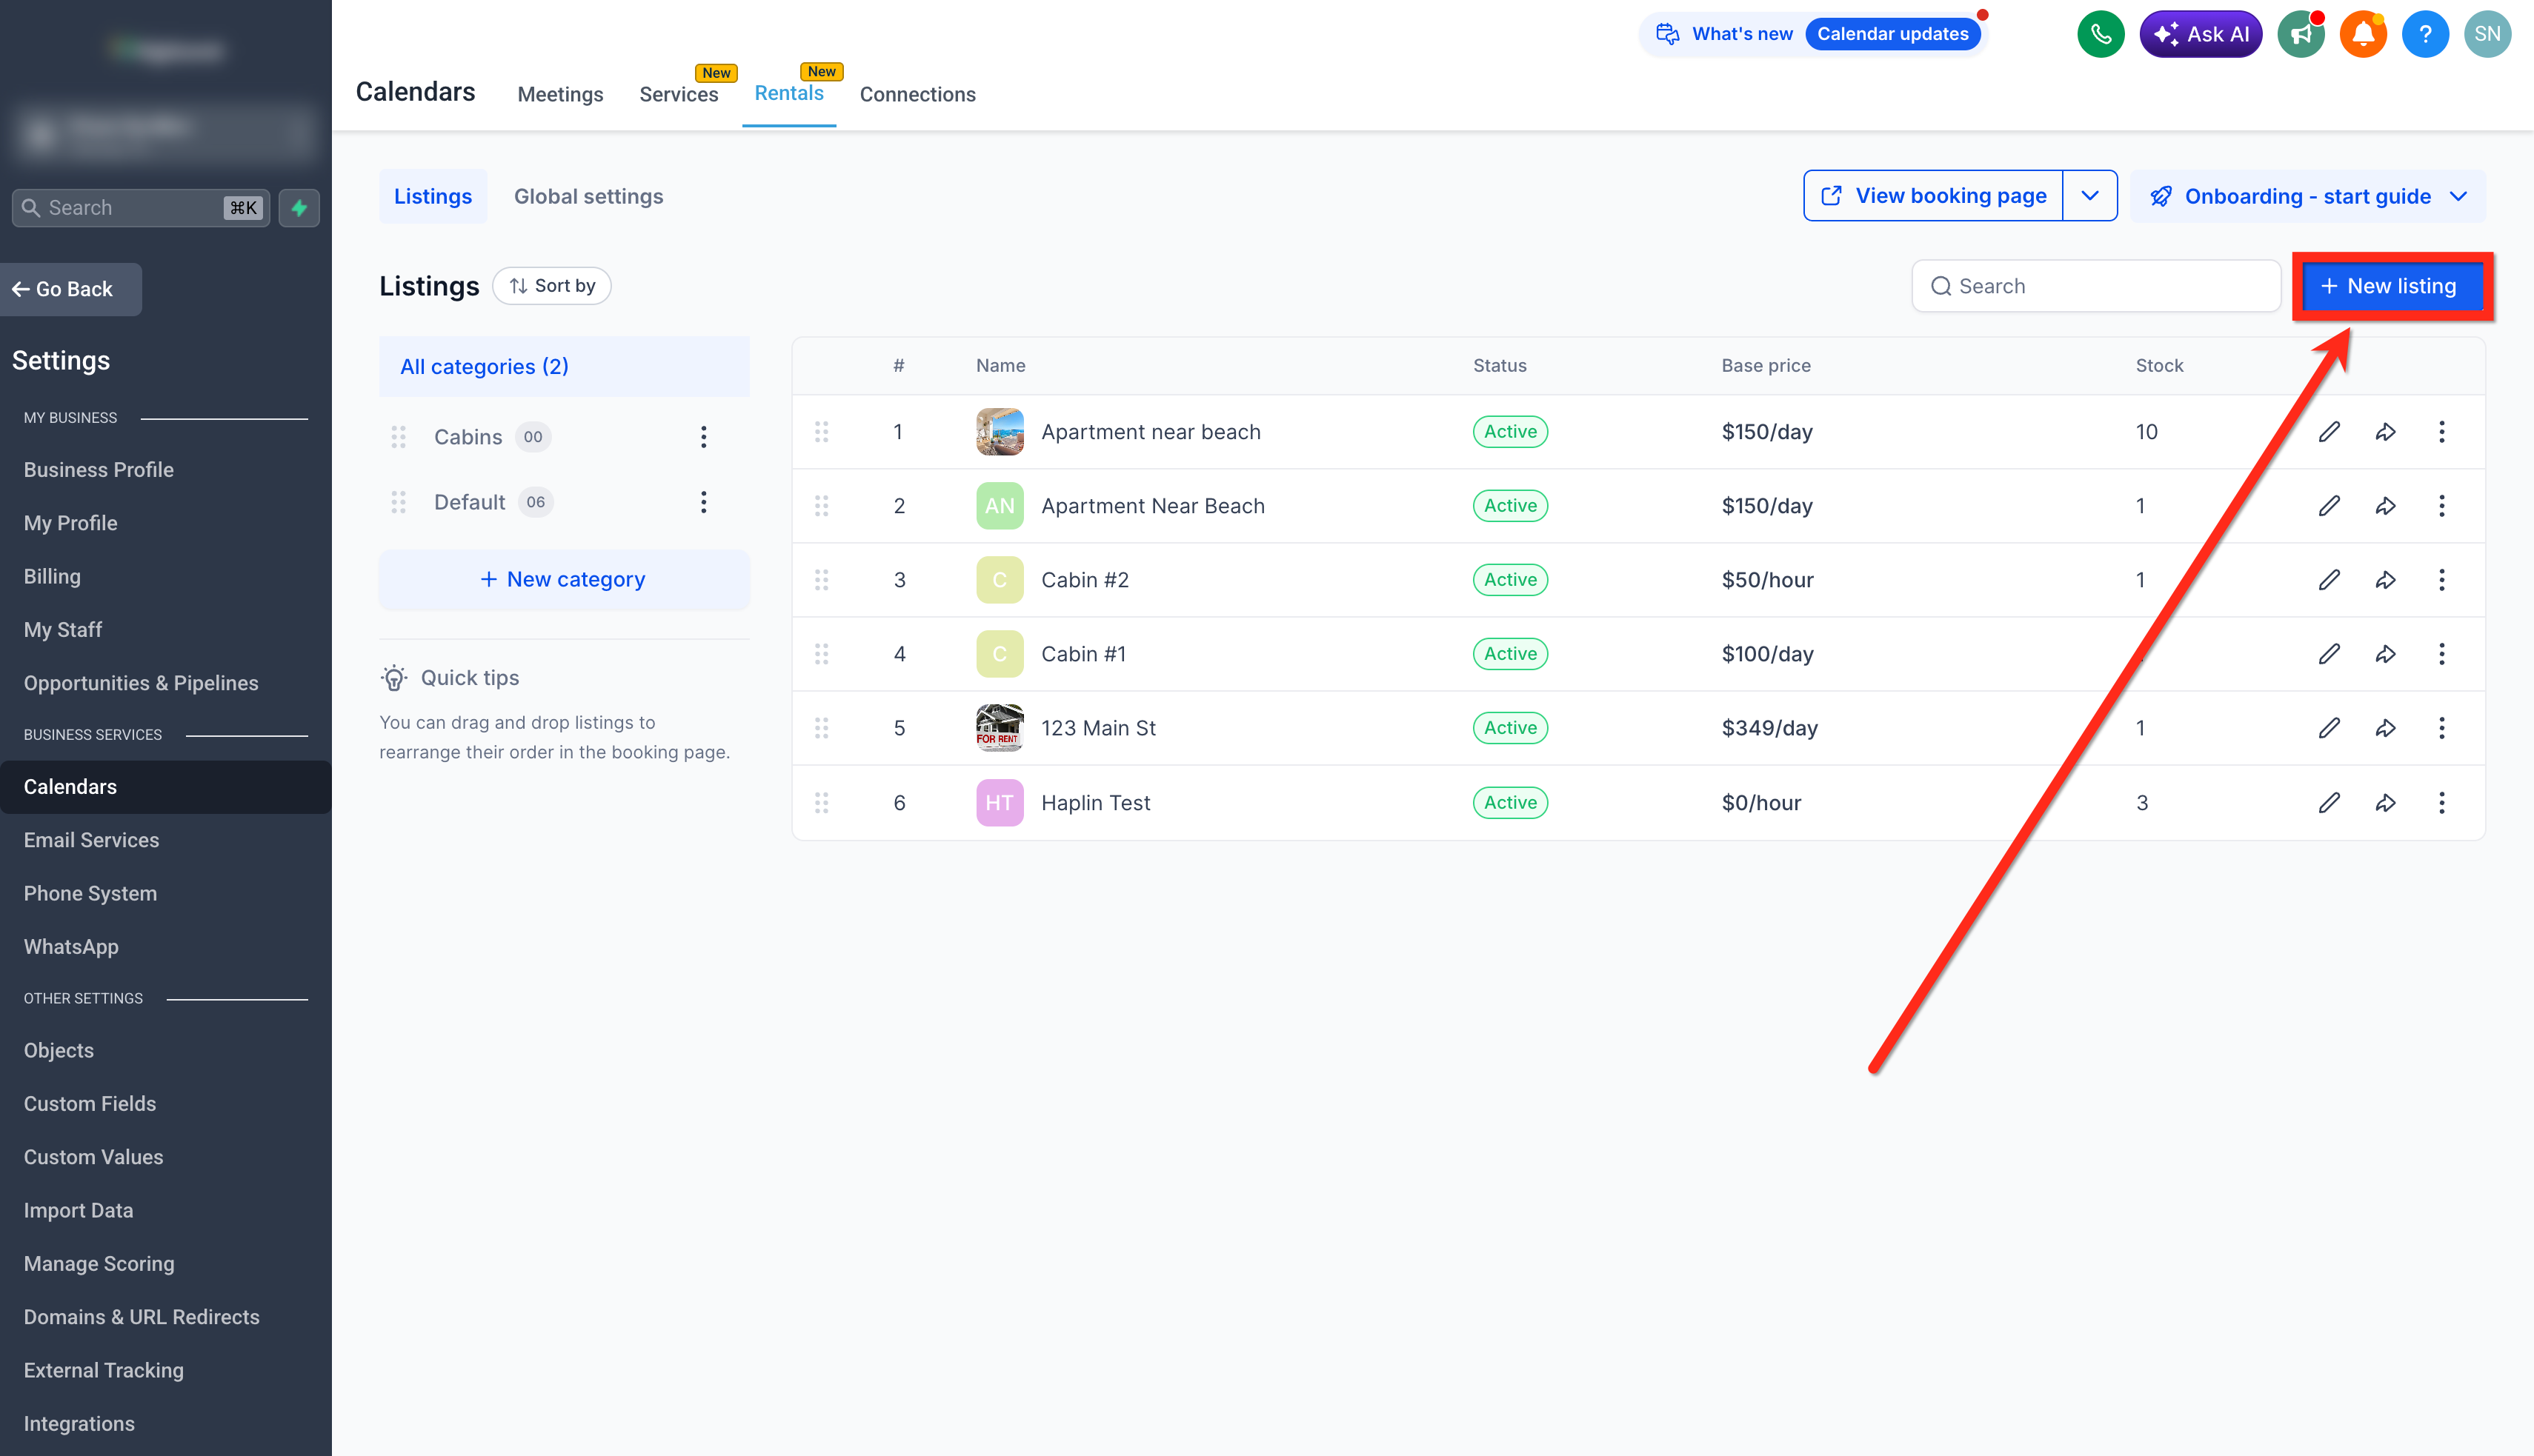This screenshot has height=1456, width=2534.
Task: Expand the View booking page dropdown arrow
Action: (x=2090, y=196)
